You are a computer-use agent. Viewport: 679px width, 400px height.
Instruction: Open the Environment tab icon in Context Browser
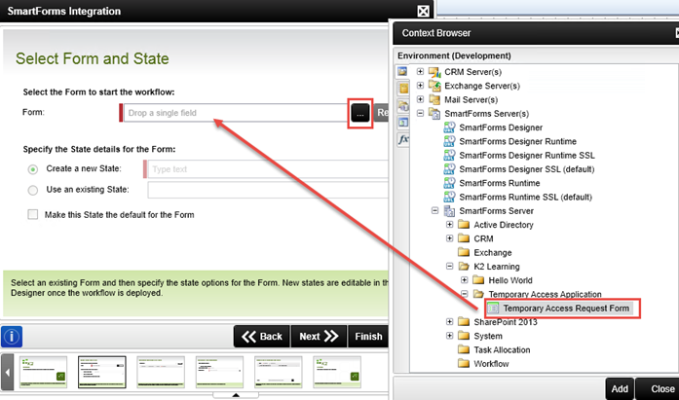(402, 72)
